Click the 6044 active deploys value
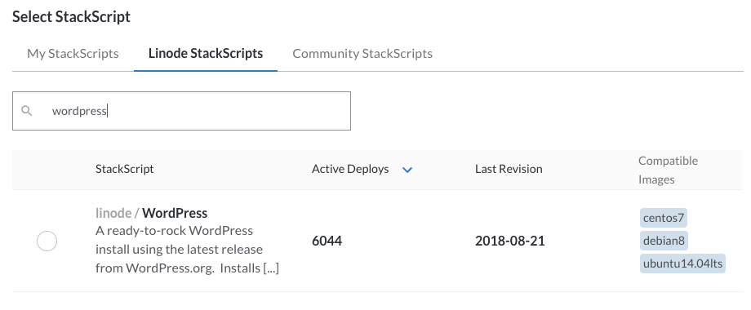This screenshot has width=751, height=310. [x=327, y=241]
